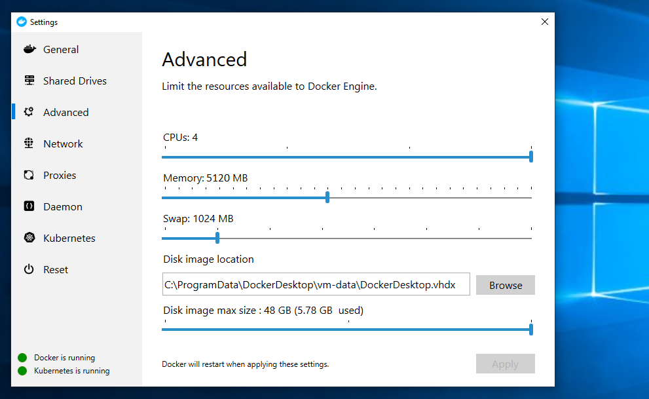Open the Daemon settings page
649x399 pixels.
(77, 206)
